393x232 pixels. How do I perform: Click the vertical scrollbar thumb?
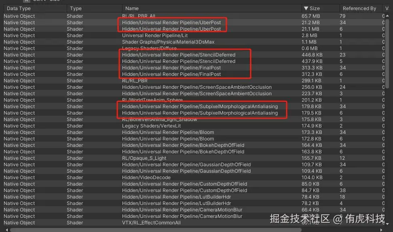387,53
